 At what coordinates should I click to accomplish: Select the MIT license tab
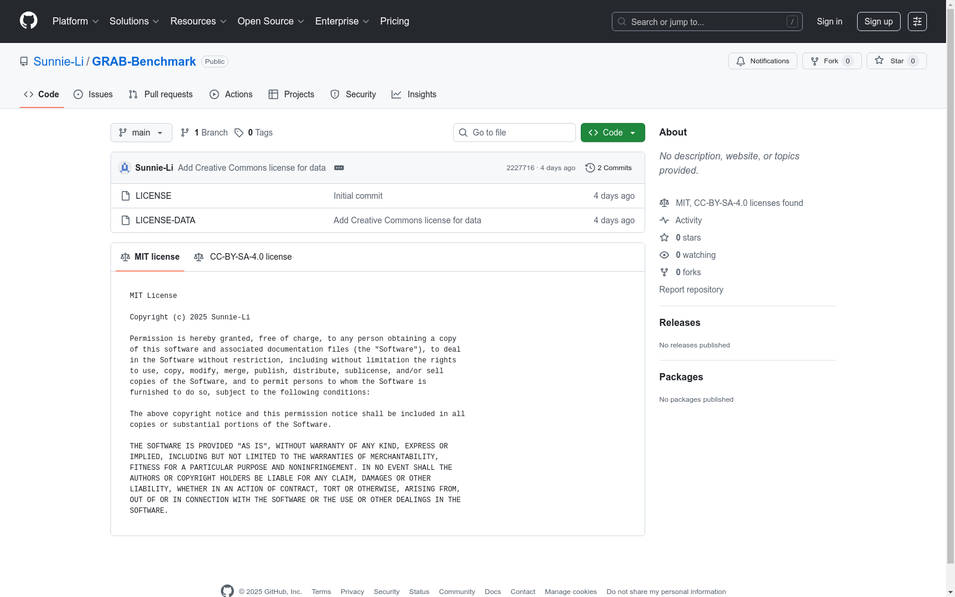150,257
